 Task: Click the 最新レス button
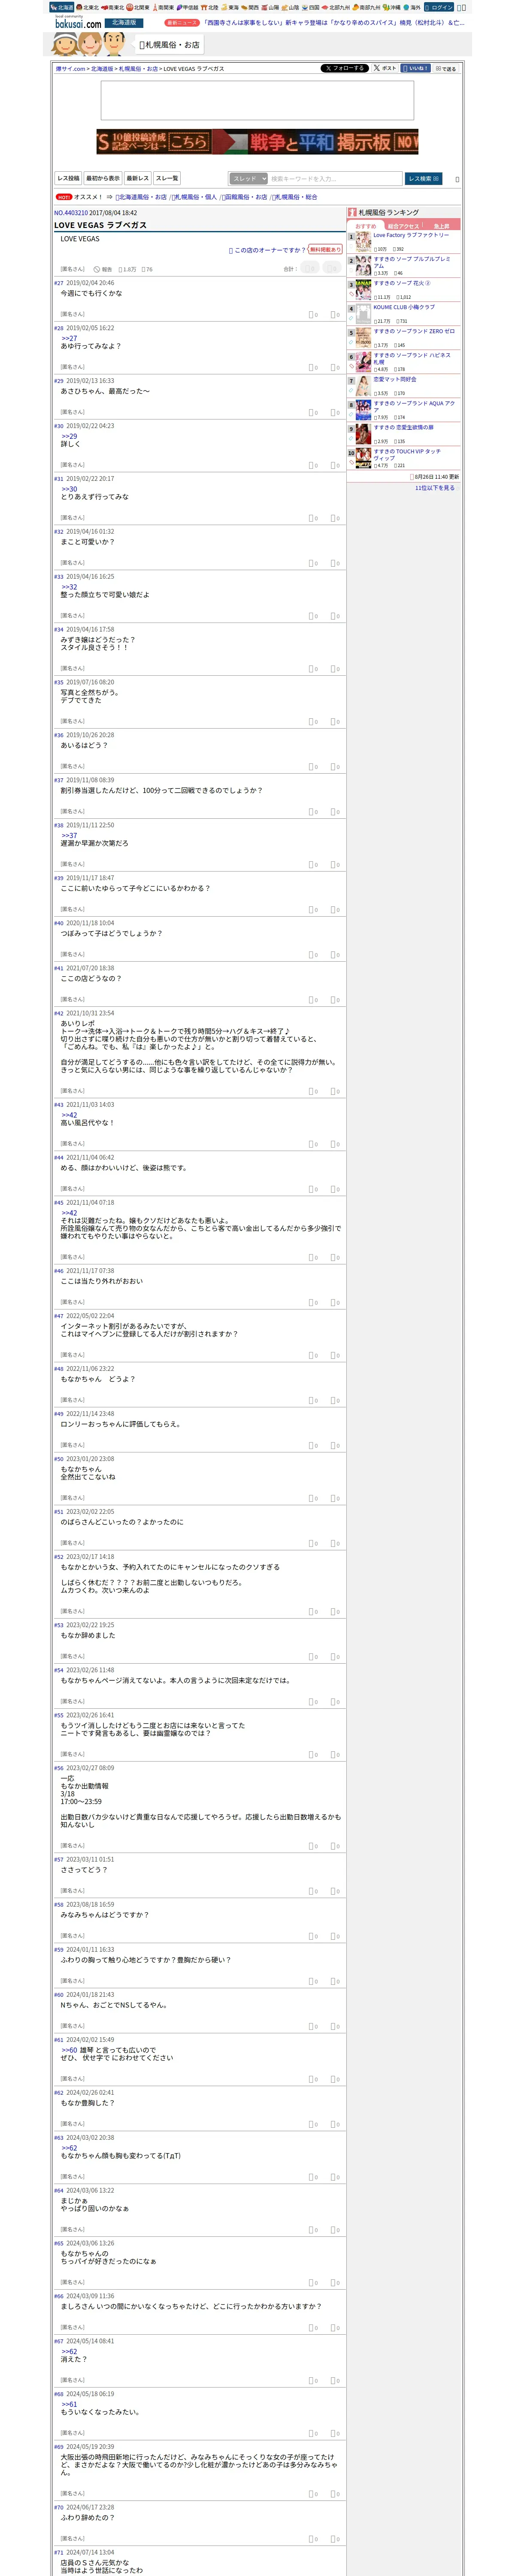[138, 178]
